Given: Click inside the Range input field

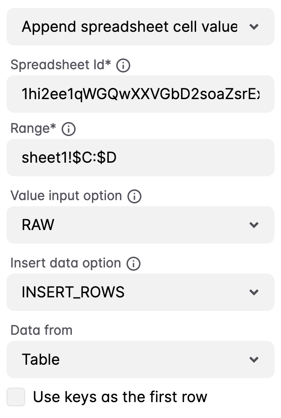Looking at the screenshot, I should (140, 158).
